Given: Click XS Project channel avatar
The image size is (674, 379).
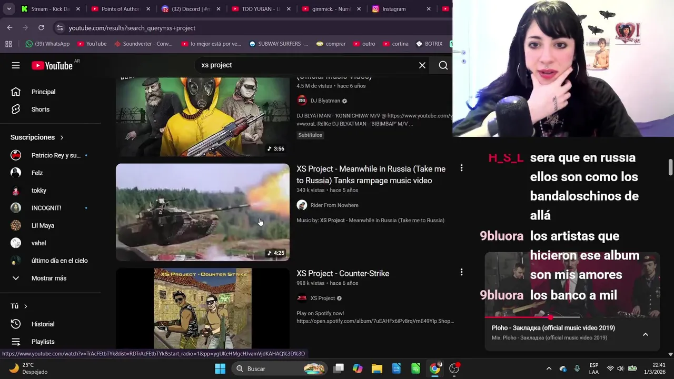Looking at the screenshot, I should (302, 298).
